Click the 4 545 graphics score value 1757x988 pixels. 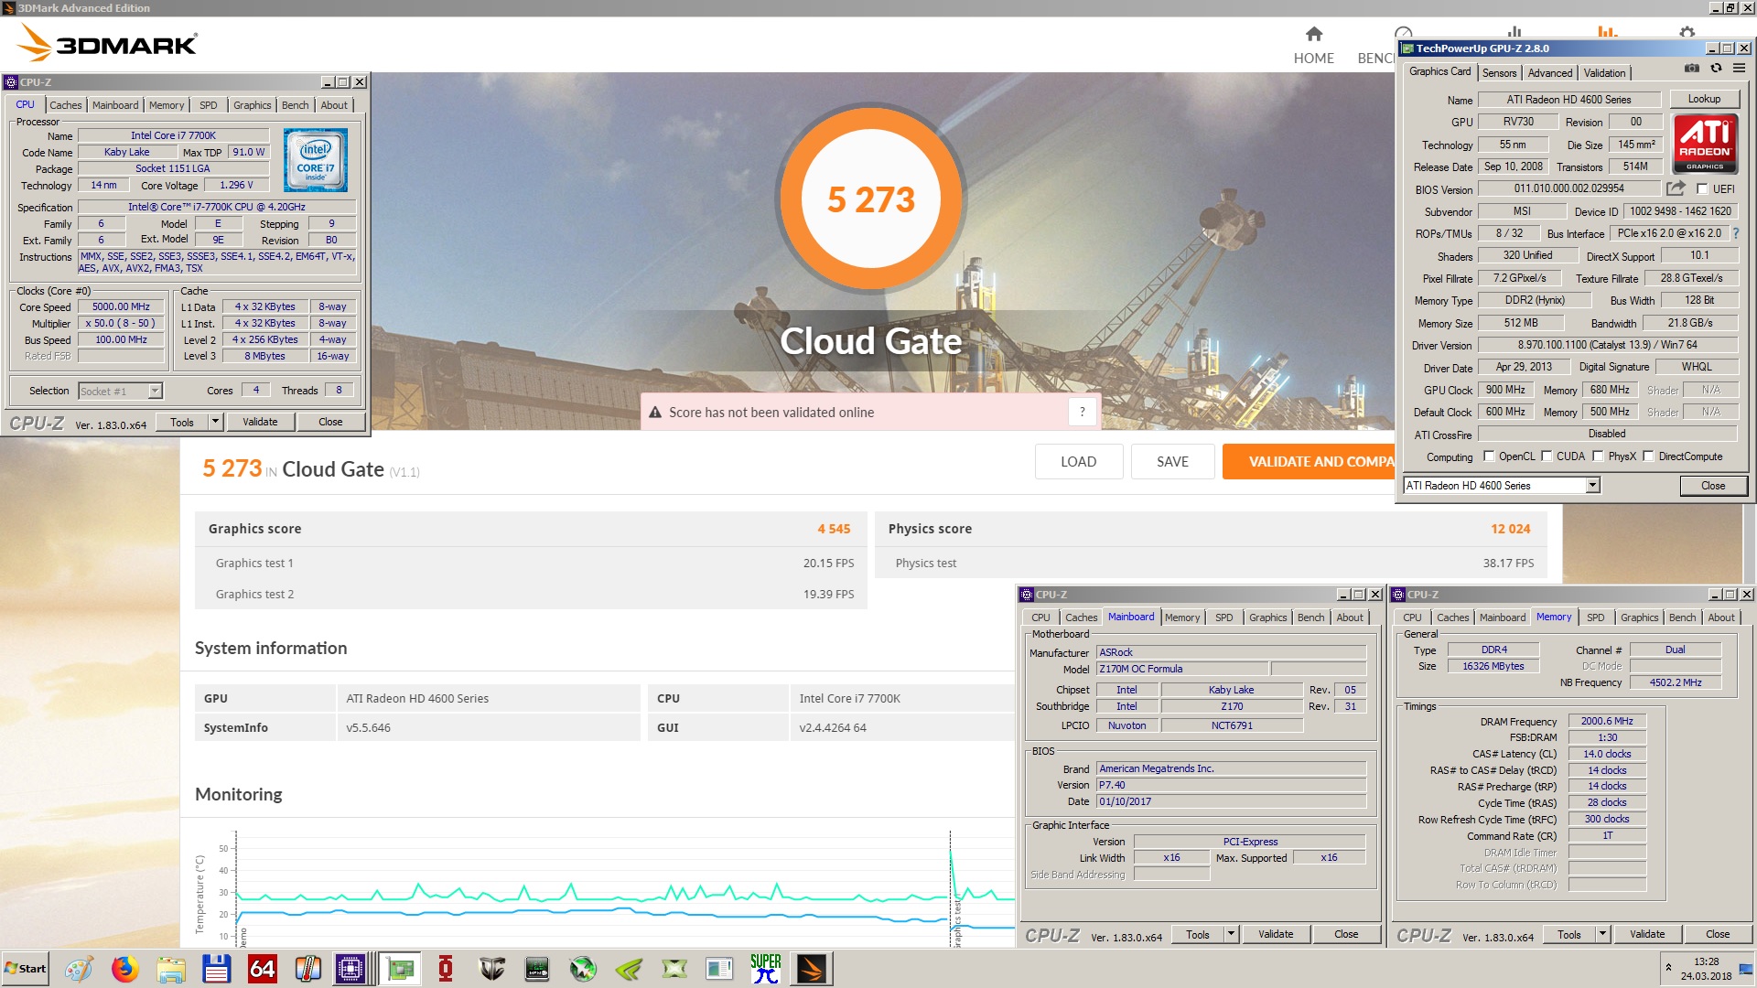point(834,529)
